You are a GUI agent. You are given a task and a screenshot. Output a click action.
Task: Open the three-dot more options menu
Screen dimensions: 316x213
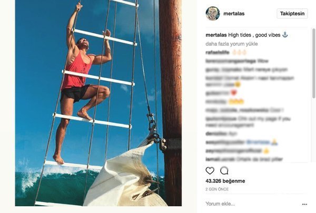click(x=304, y=204)
